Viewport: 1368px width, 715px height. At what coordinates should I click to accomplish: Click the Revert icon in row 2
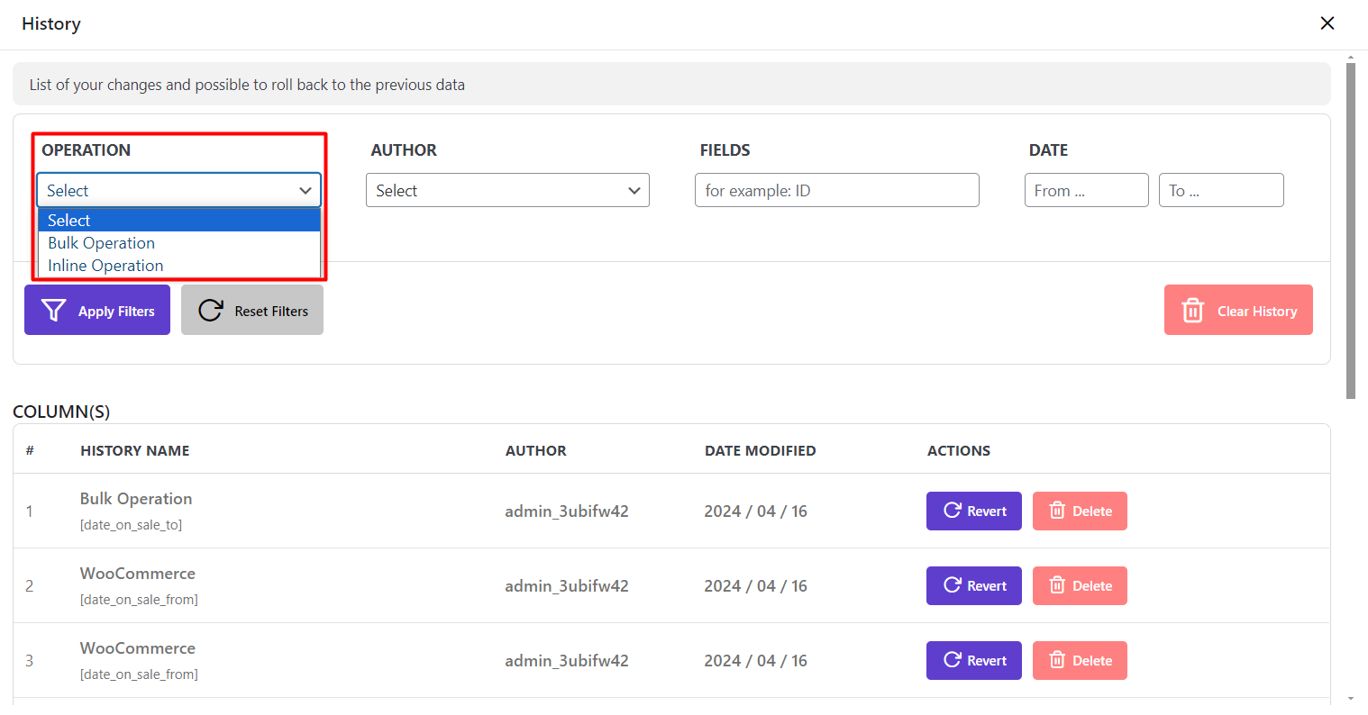pos(952,585)
